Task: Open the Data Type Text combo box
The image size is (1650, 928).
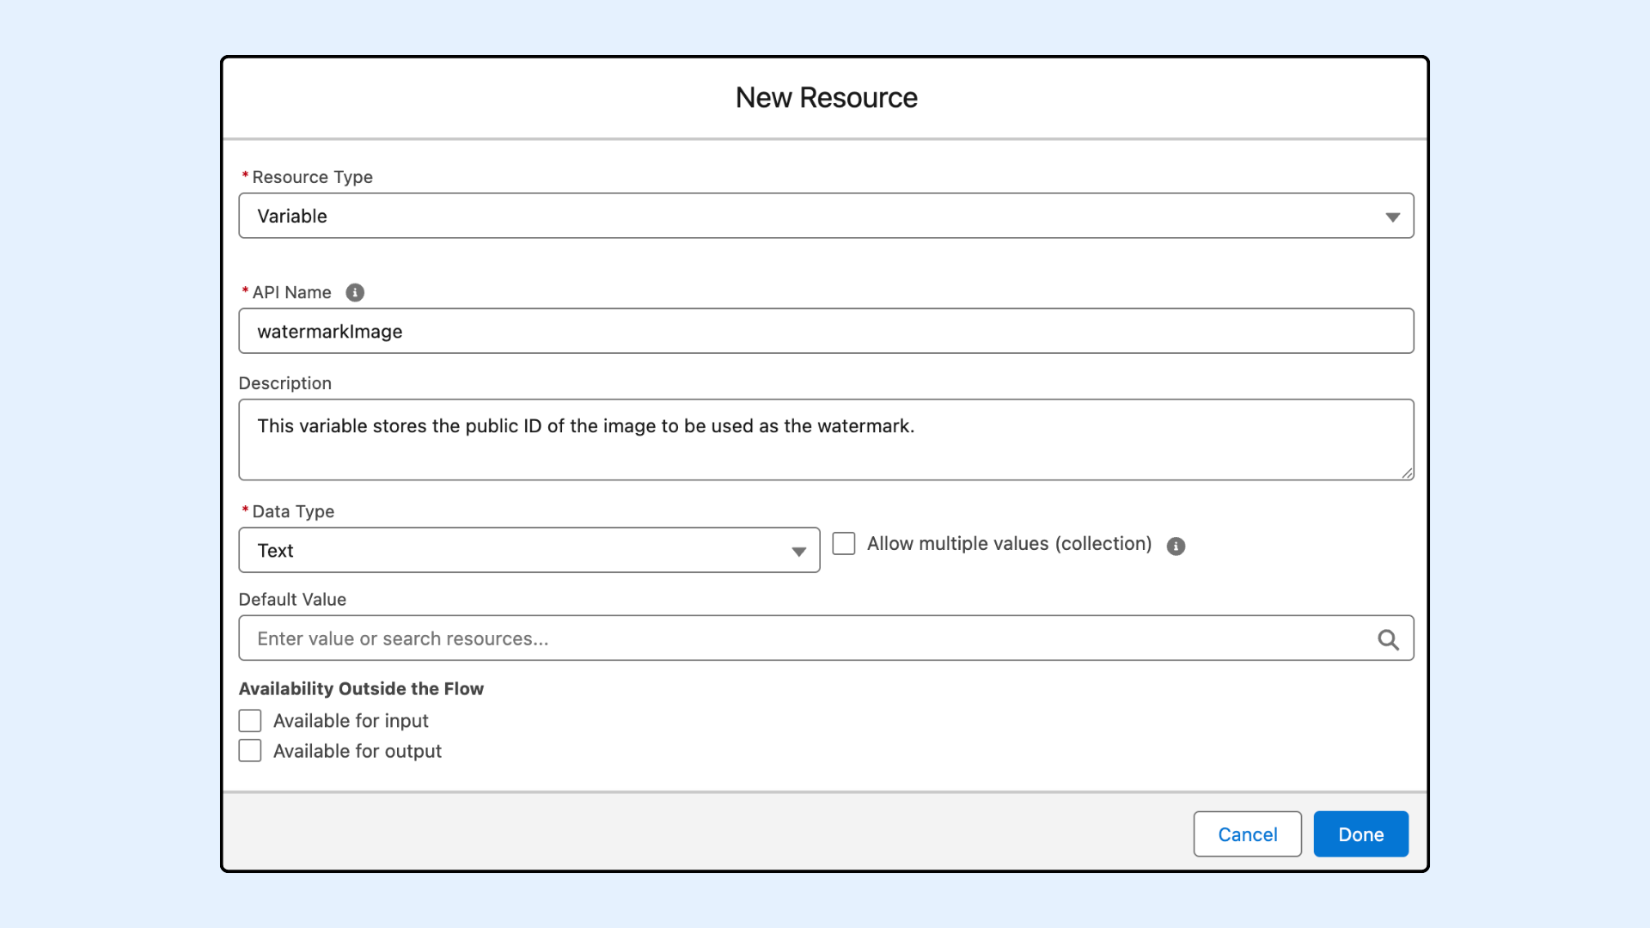Action: click(x=516, y=551)
